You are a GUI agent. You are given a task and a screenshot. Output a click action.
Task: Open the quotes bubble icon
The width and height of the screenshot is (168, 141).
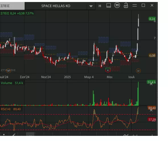[x=117, y=5]
